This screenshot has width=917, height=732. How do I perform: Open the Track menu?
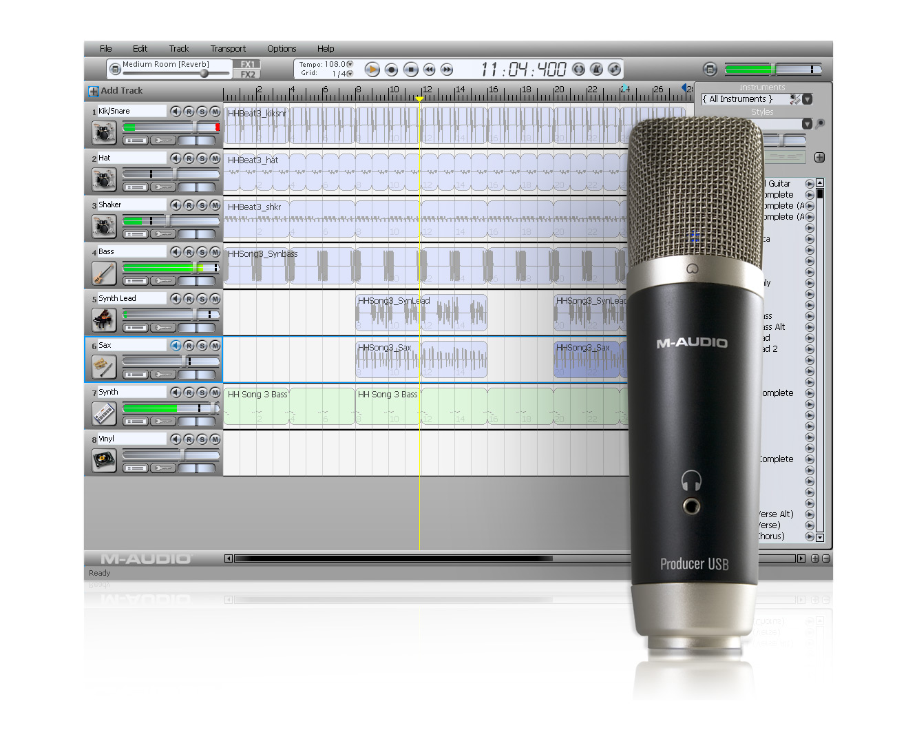(x=179, y=49)
